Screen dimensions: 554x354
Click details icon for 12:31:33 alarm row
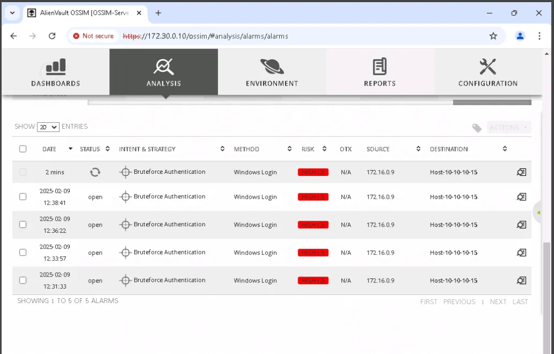click(521, 280)
